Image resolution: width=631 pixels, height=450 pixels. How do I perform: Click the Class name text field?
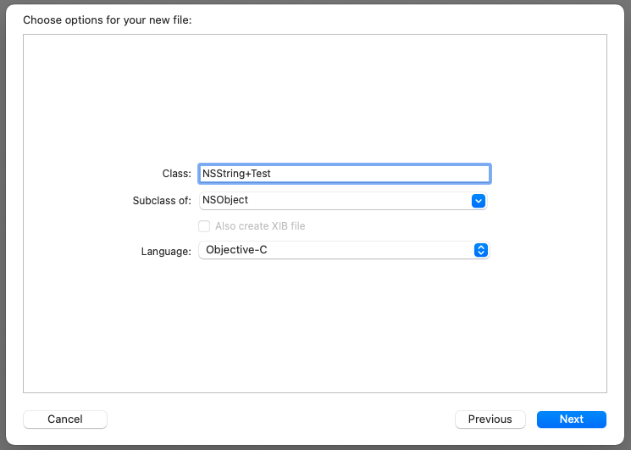[345, 174]
